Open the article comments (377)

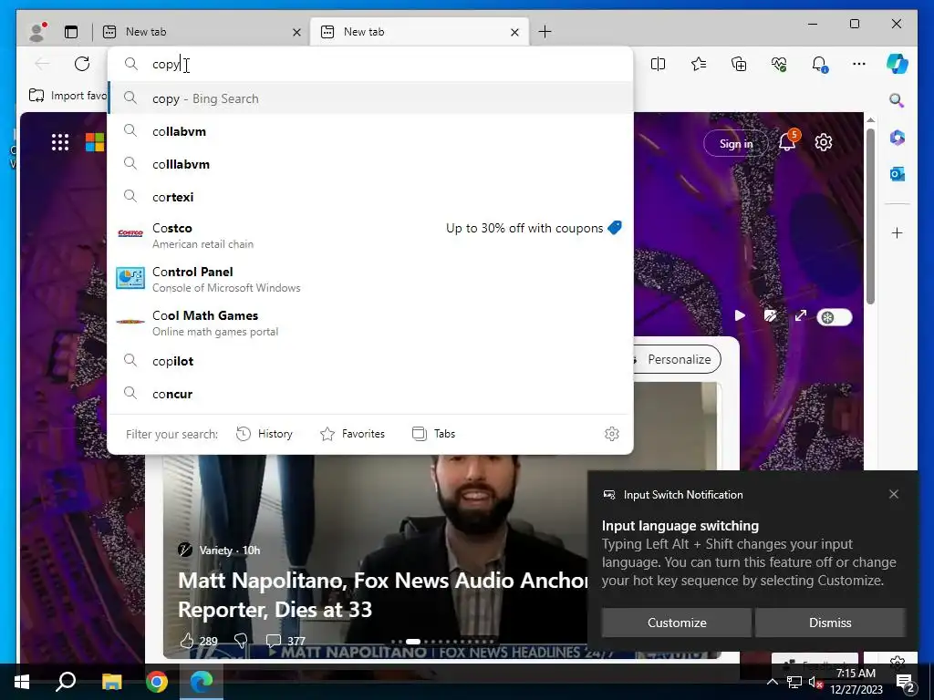285,641
